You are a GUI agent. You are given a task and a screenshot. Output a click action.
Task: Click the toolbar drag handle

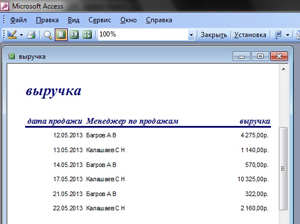click(x=4, y=35)
